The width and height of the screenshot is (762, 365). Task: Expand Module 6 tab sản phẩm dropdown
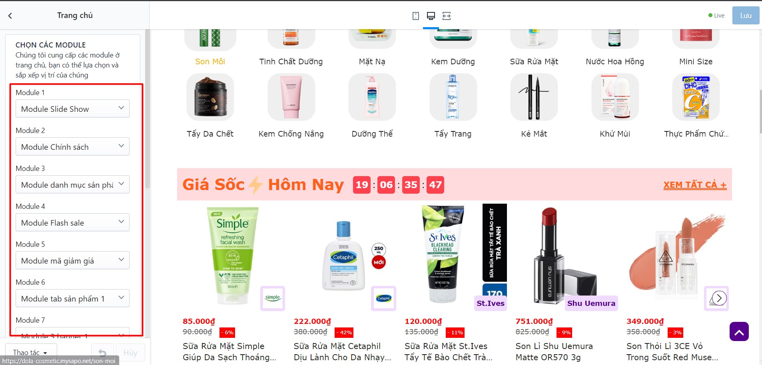pos(72,298)
